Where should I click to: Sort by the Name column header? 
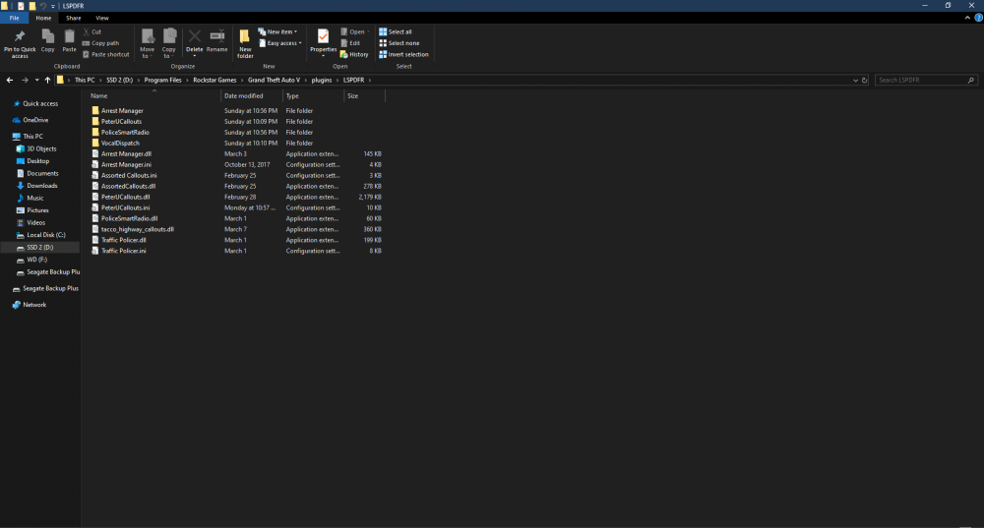coord(154,96)
